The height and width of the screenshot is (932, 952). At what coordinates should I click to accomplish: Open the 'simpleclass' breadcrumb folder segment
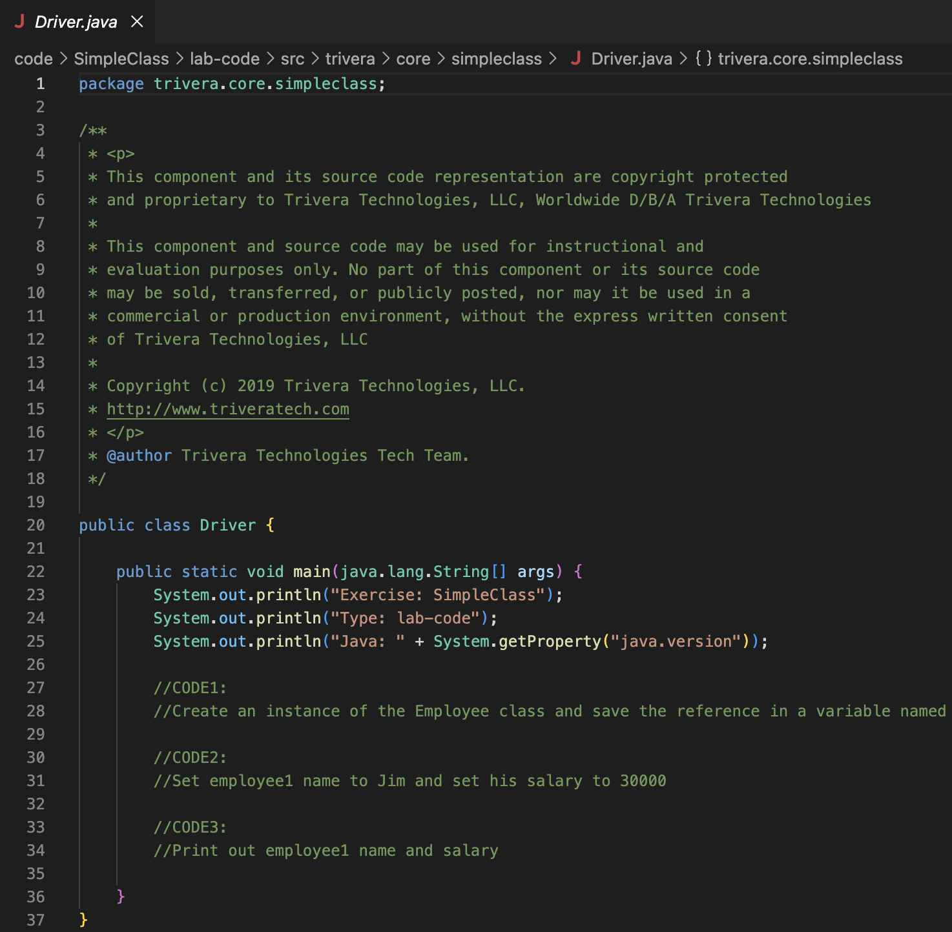tap(497, 59)
